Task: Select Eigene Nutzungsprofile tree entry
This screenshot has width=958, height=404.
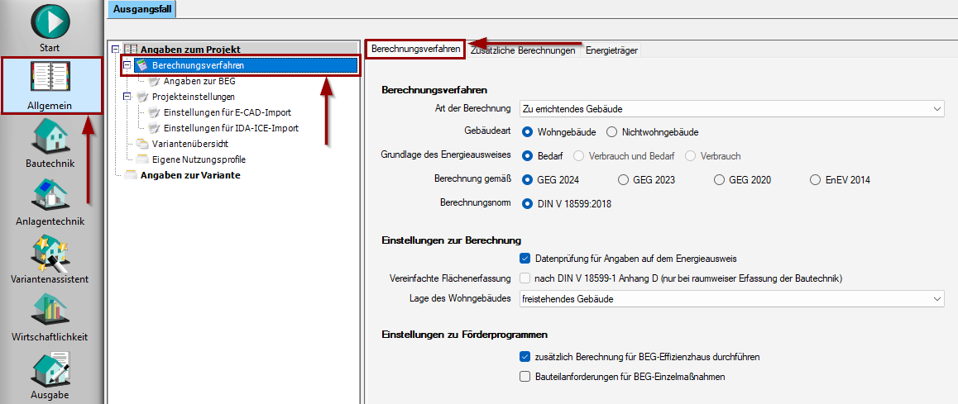Action: pos(199,160)
